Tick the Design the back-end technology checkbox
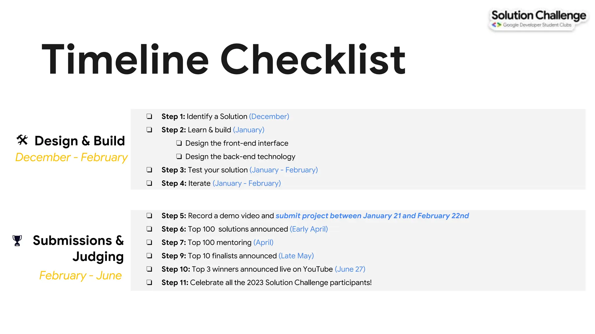 pos(179,157)
